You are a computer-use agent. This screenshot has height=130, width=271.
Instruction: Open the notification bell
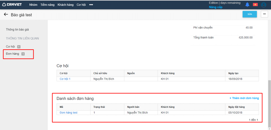[247, 4]
